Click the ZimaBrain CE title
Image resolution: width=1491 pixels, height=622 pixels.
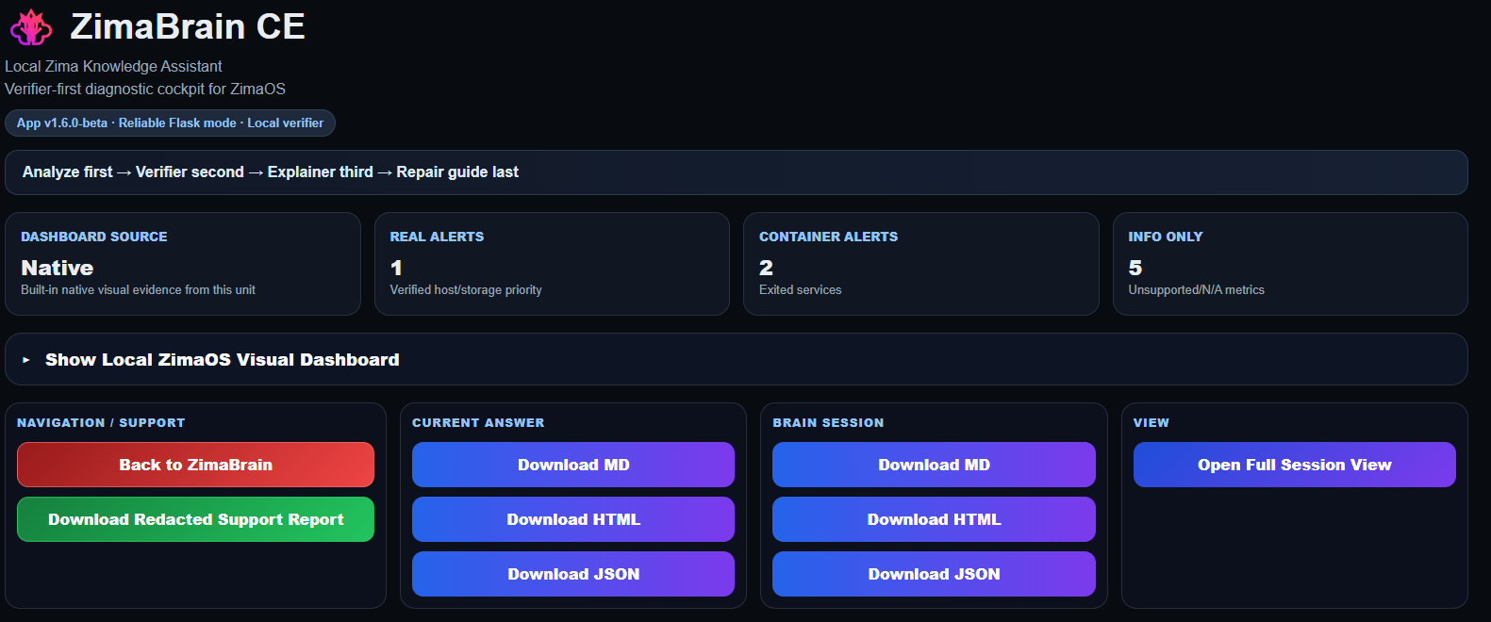click(x=188, y=26)
